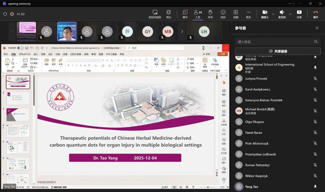Leave the meeting with 离开 button
Screen dimensions: 325x192
316,14
